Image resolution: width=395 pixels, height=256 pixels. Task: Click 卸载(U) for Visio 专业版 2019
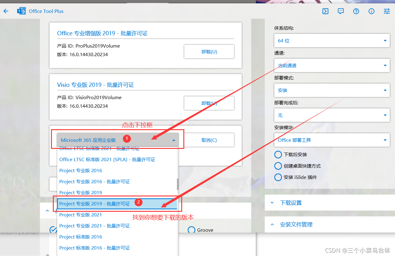click(209, 103)
